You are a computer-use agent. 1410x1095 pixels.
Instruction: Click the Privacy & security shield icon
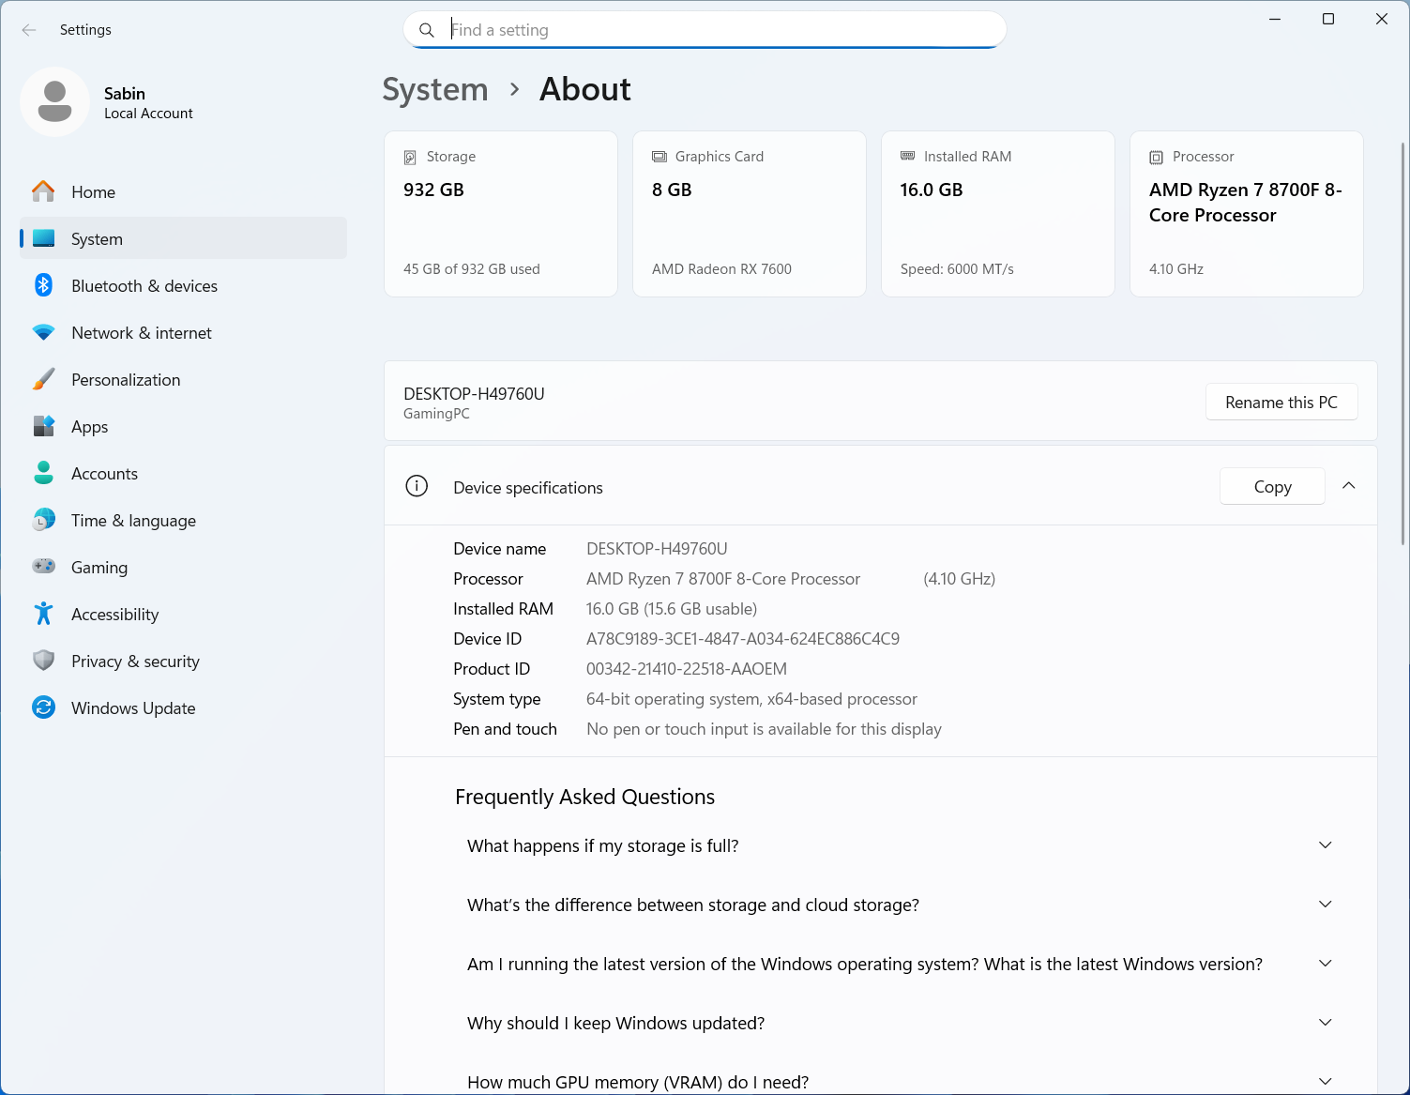click(x=43, y=661)
